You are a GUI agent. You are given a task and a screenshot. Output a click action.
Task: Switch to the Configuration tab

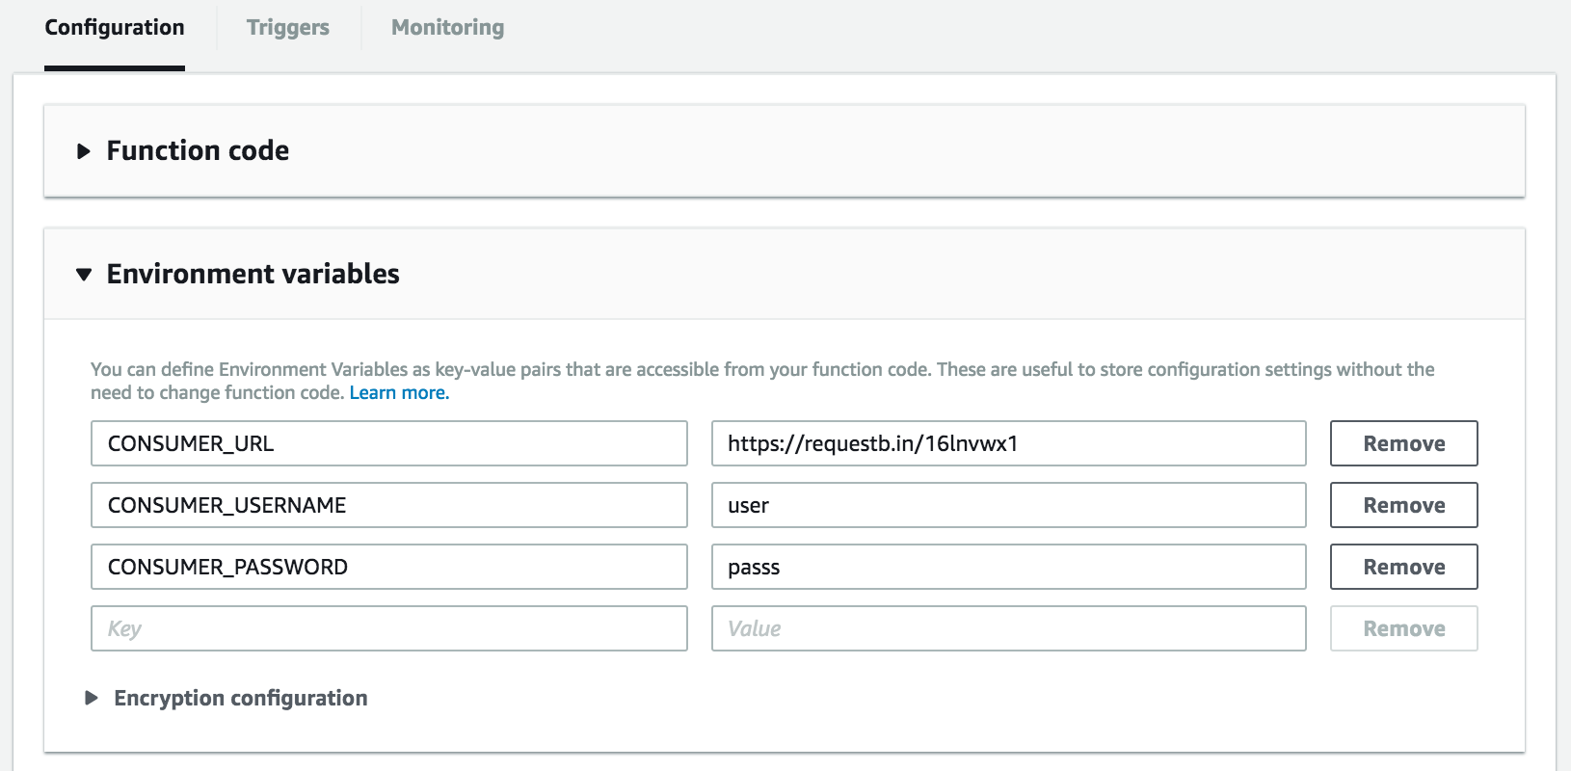click(115, 28)
